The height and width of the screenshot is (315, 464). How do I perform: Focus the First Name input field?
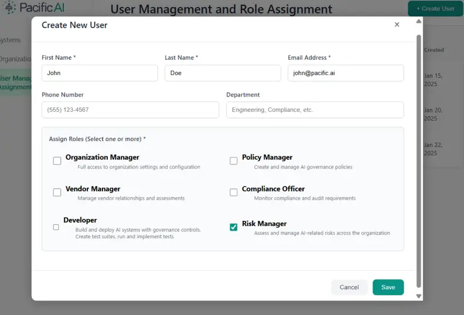100,73
